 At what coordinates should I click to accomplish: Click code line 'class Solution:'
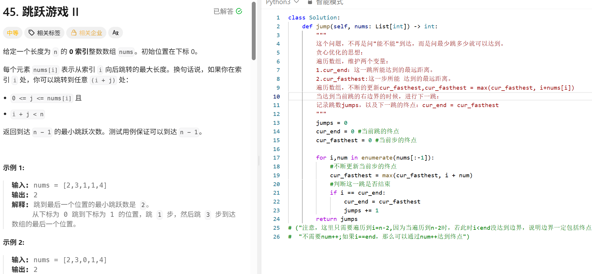pyautogui.click(x=314, y=18)
